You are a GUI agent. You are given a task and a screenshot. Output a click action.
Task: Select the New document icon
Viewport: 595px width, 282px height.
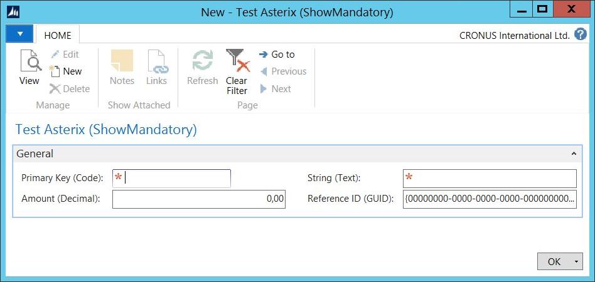coord(55,71)
